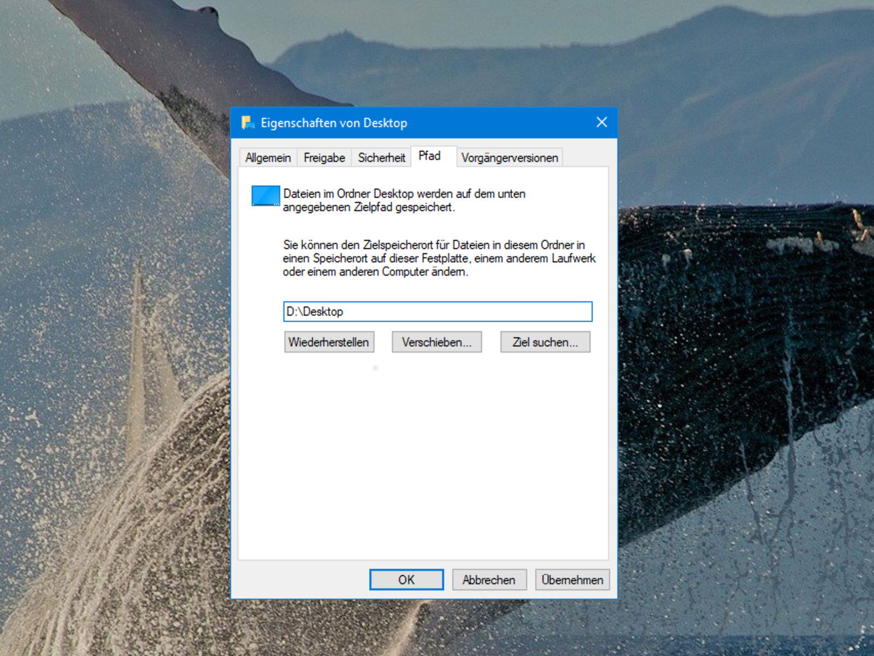Click the Wiederherstellen button
874x656 pixels.
click(329, 342)
